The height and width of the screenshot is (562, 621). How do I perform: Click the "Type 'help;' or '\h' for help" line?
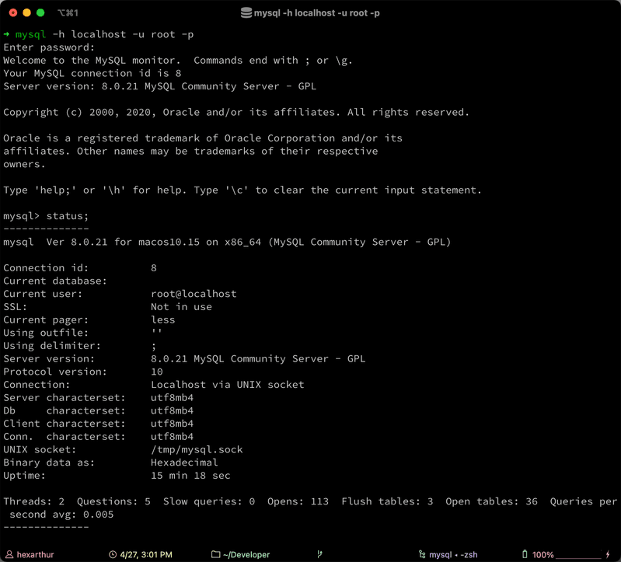[x=242, y=190]
